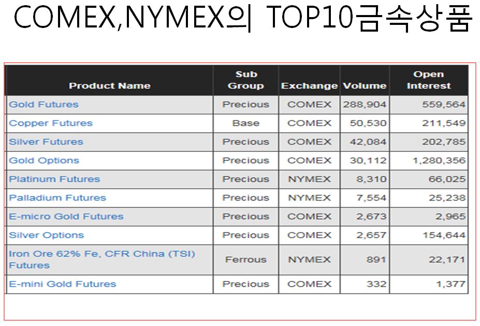Click the E-mini Gold Futures link
Screen dimensions: 480x326
(x=63, y=284)
